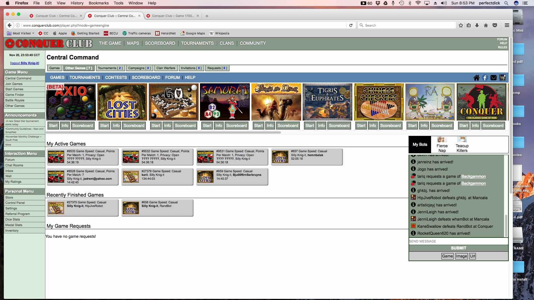Switch to the Other Games [7] tab
This screenshot has width=534, height=300.
tap(78, 68)
